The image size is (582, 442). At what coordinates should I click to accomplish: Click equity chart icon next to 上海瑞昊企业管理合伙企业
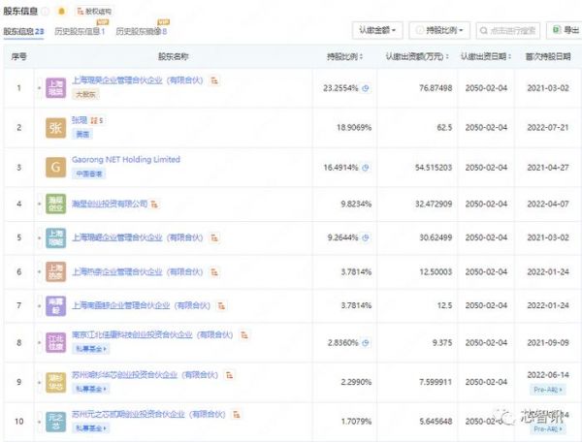214,79
